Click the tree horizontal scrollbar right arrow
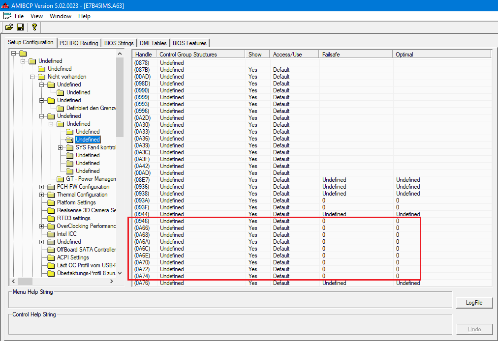 [112, 281]
